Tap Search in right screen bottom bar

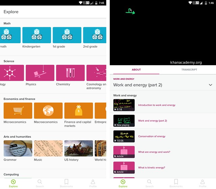pyautogui.click(x=150, y=184)
